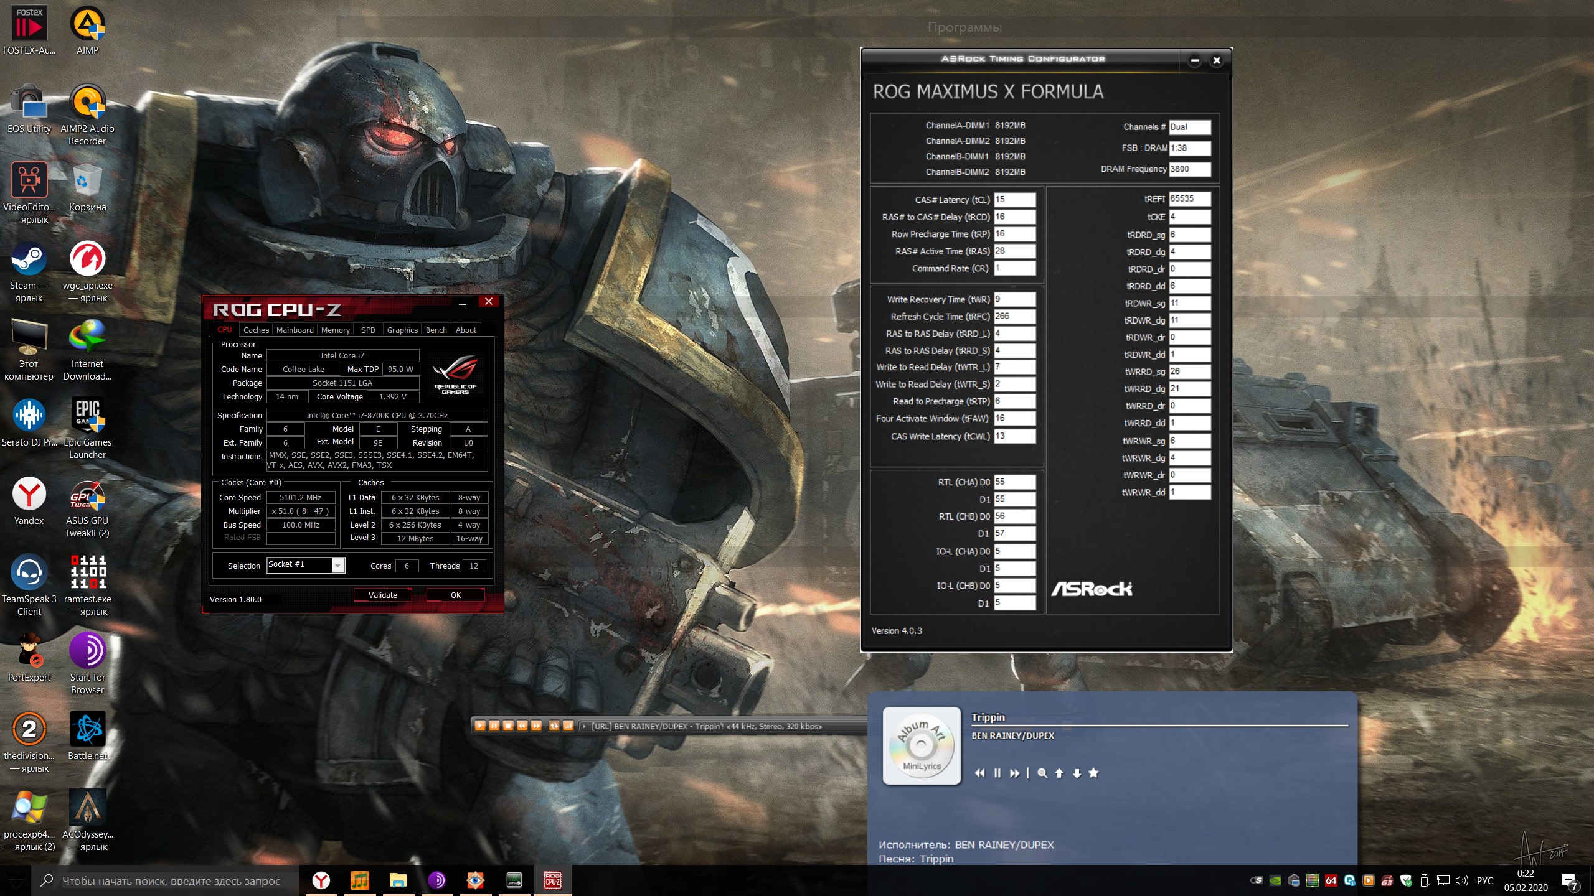The width and height of the screenshot is (1594, 896).
Task: Click the Validate button in CPU-Z
Action: click(x=382, y=595)
